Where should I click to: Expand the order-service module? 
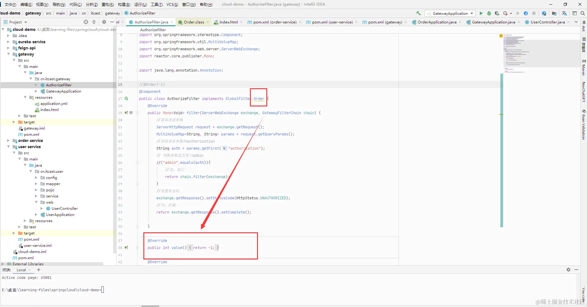click(x=9, y=140)
